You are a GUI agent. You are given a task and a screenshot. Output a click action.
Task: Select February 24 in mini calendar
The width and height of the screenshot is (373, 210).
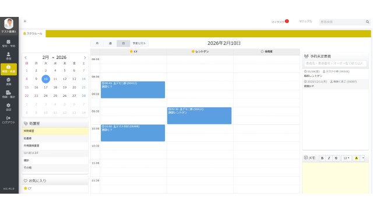[45, 96]
